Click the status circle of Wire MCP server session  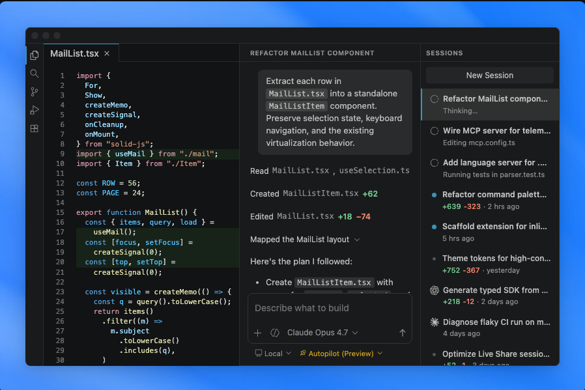(x=435, y=131)
